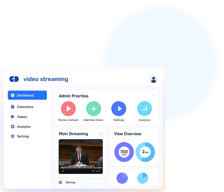The width and height of the screenshot is (224, 192).
Task: Collapse the Admin Priorities panel
Action: coord(154,95)
